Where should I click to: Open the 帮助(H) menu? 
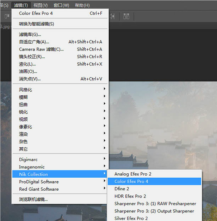[x=82, y=5]
